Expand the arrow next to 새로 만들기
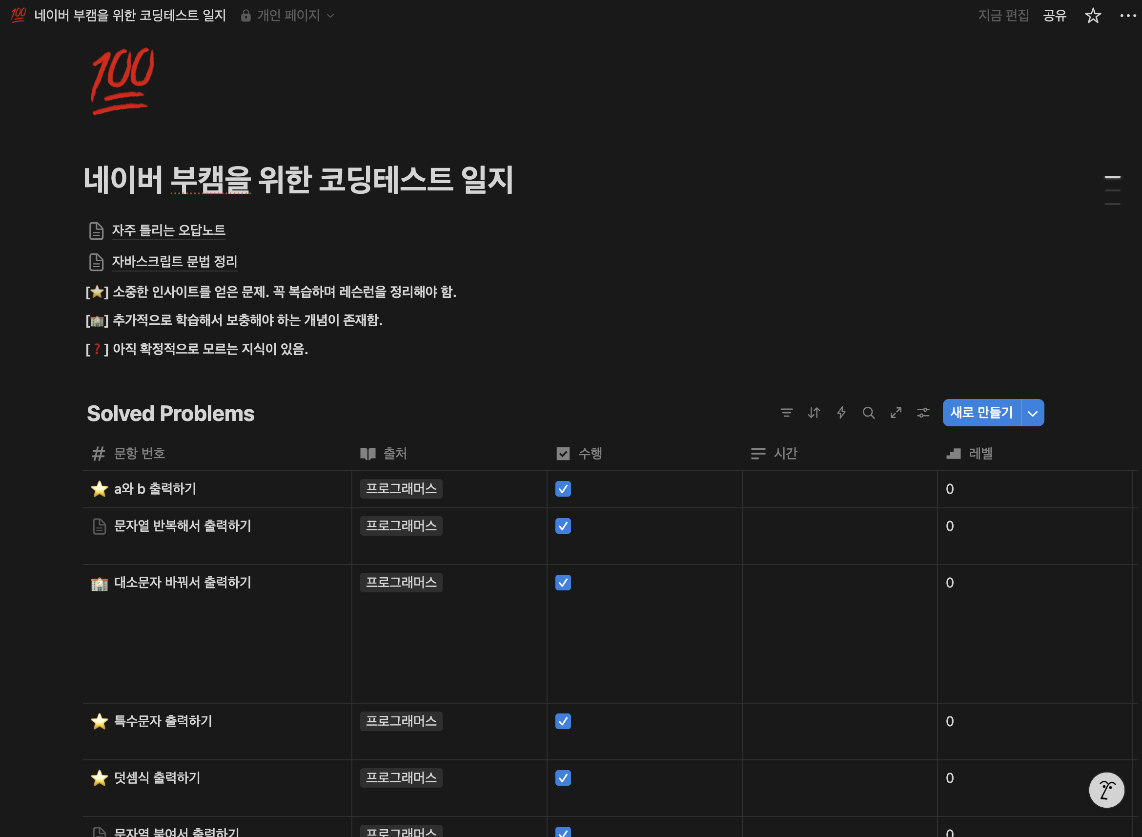Image resolution: width=1142 pixels, height=837 pixels. tap(1033, 413)
